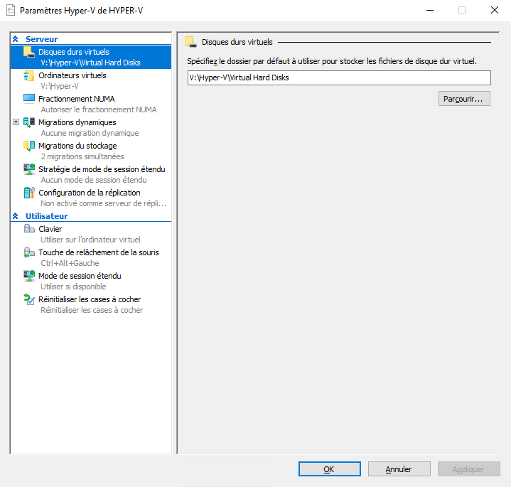Image resolution: width=511 pixels, height=487 pixels.
Task: Click the Touche de relâchement de la souris icon
Action: point(29,252)
